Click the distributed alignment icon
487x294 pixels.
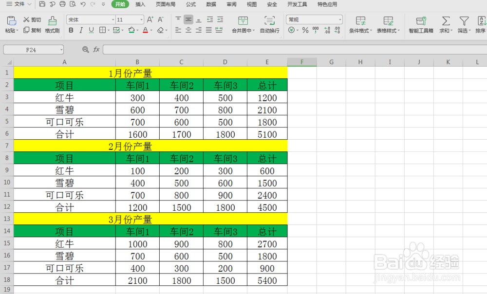[219, 30]
